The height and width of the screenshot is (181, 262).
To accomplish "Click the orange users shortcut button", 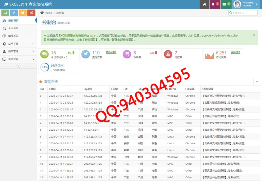I will click(22, 13).
